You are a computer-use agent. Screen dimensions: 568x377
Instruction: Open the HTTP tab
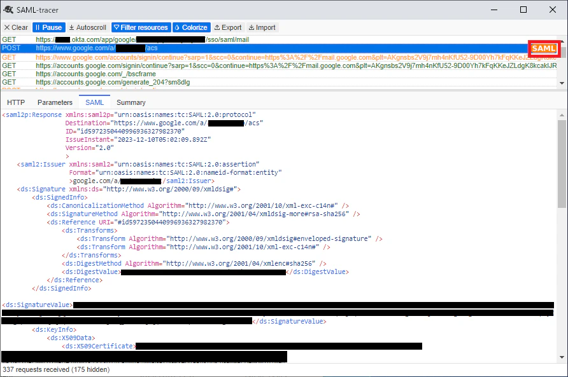pyautogui.click(x=16, y=102)
